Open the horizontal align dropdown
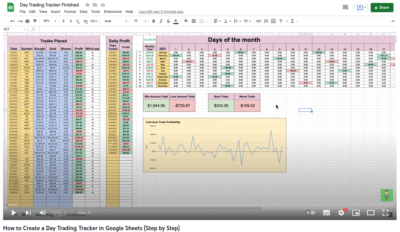 pos(217,21)
